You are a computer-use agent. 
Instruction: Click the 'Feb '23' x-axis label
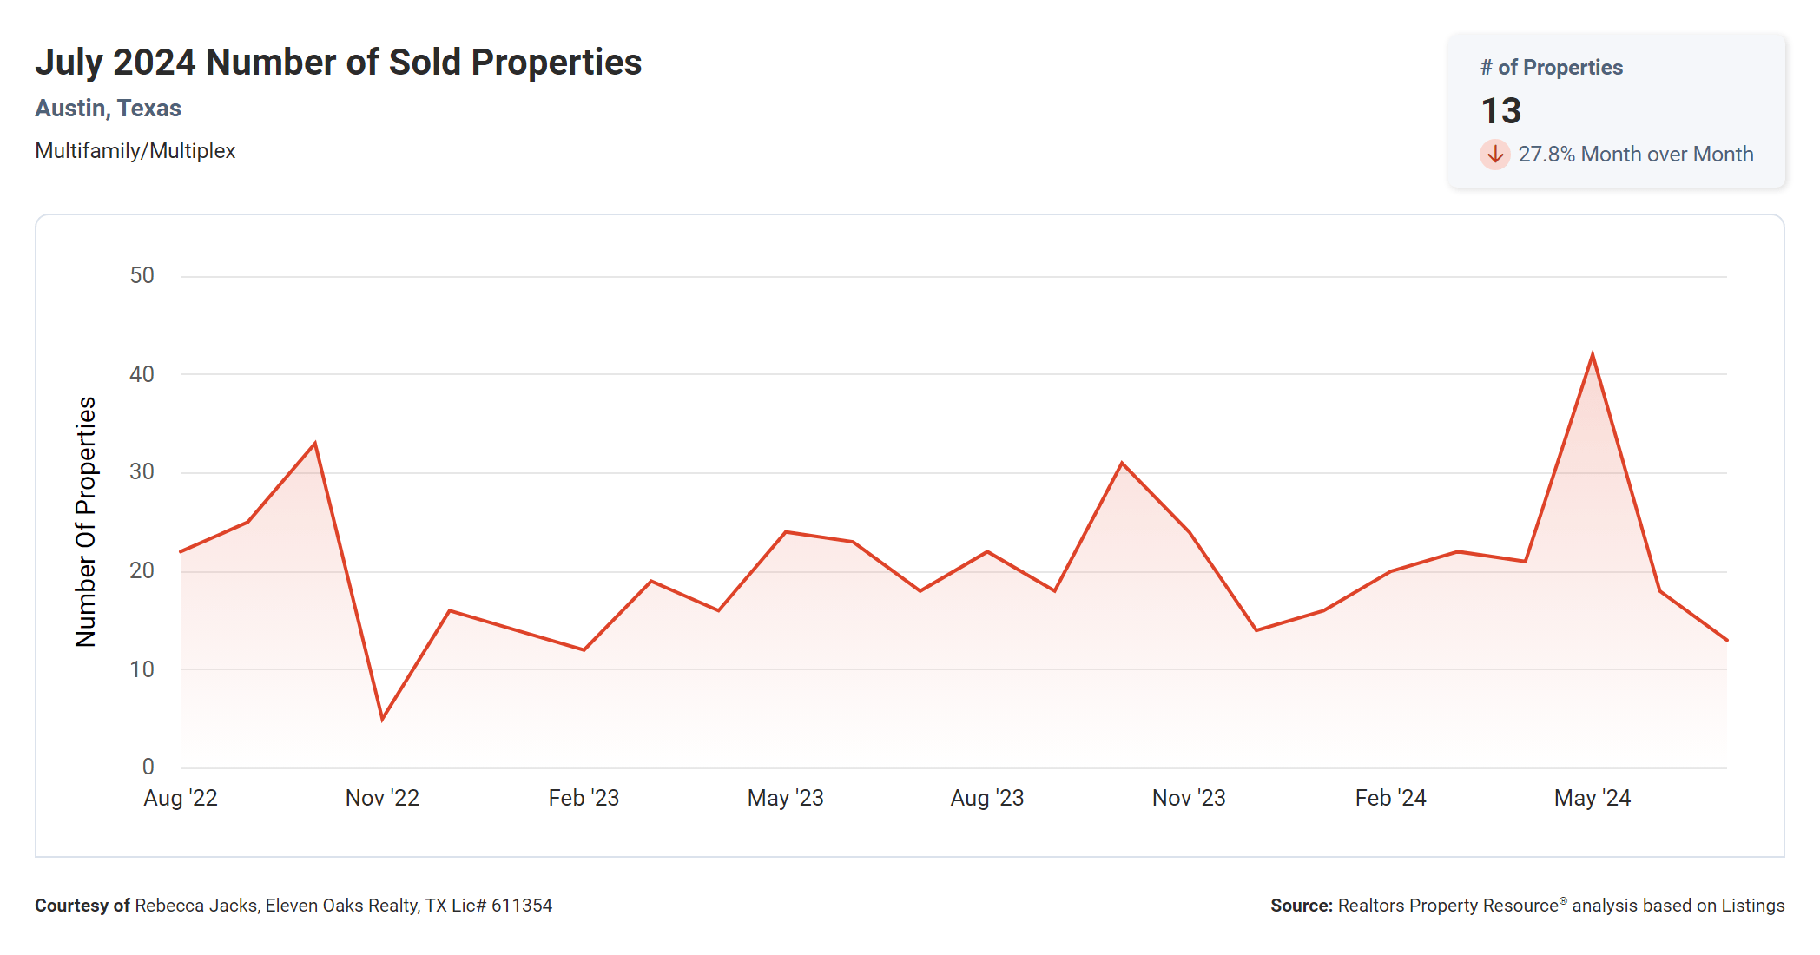coord(584,798)
